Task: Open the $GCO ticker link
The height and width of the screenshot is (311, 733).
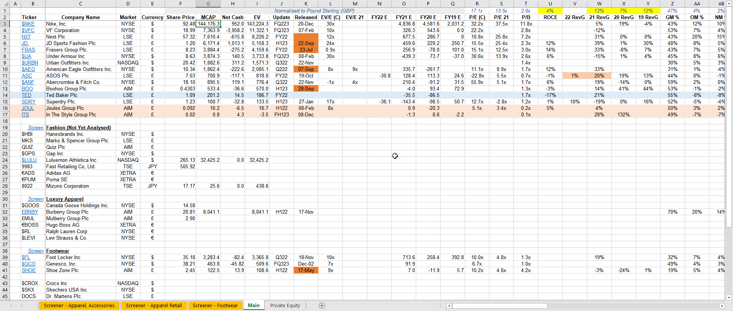Action: click(x=29, y=264)
